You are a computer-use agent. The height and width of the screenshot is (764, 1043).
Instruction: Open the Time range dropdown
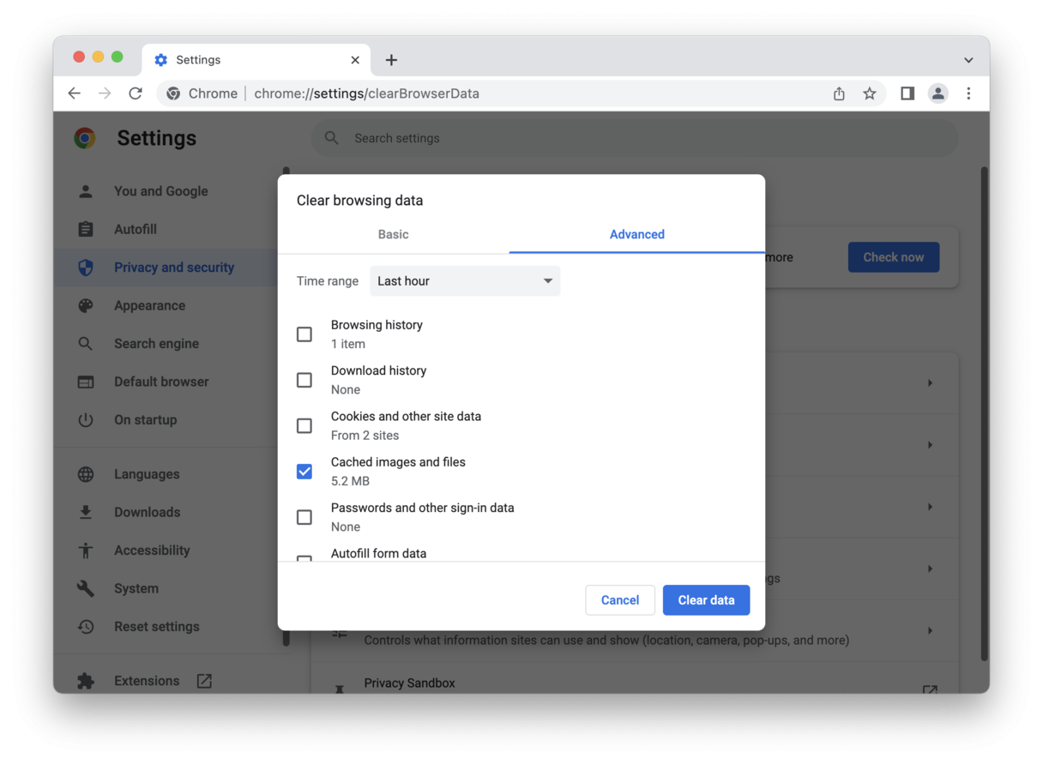pos(465,281)
